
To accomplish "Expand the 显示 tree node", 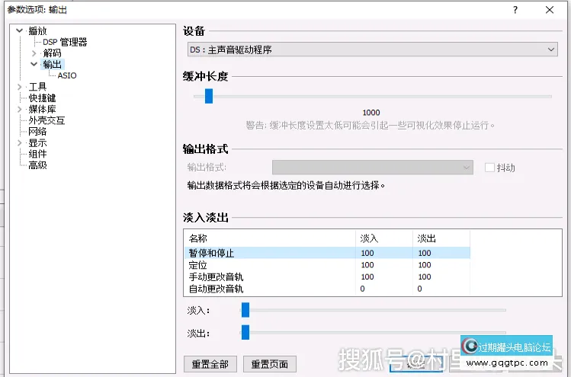I will tap(20, 143).
